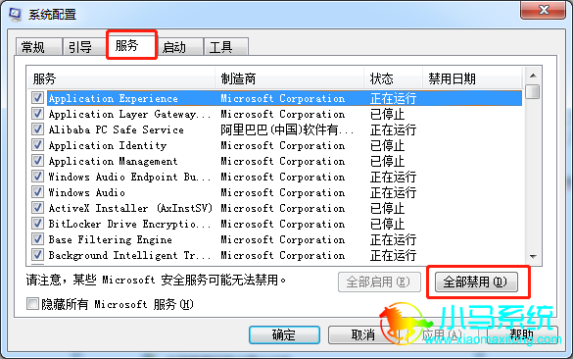Open the 工具 tab
This screenshot has width=573, height=359.
pos(226,47)
